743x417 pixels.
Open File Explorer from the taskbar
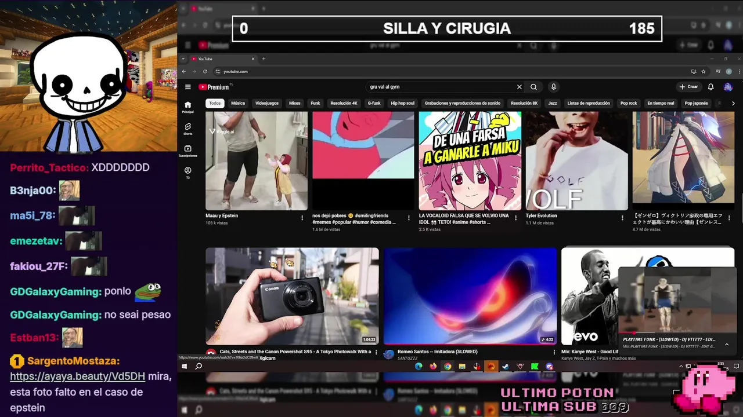462,366
